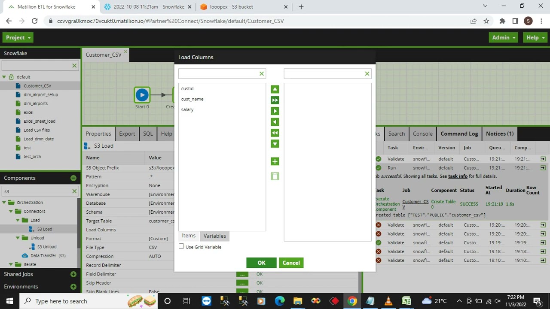
Task: Collapse Components panel with minus icon
Action: (73, 178)
